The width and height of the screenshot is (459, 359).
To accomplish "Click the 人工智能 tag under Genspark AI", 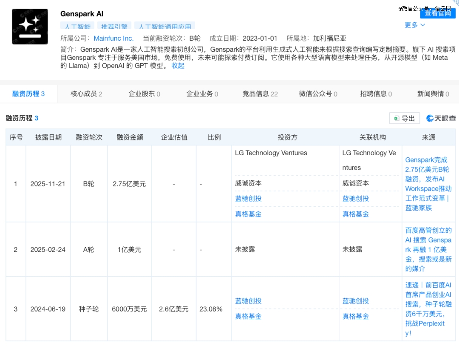I will (77, 26).
